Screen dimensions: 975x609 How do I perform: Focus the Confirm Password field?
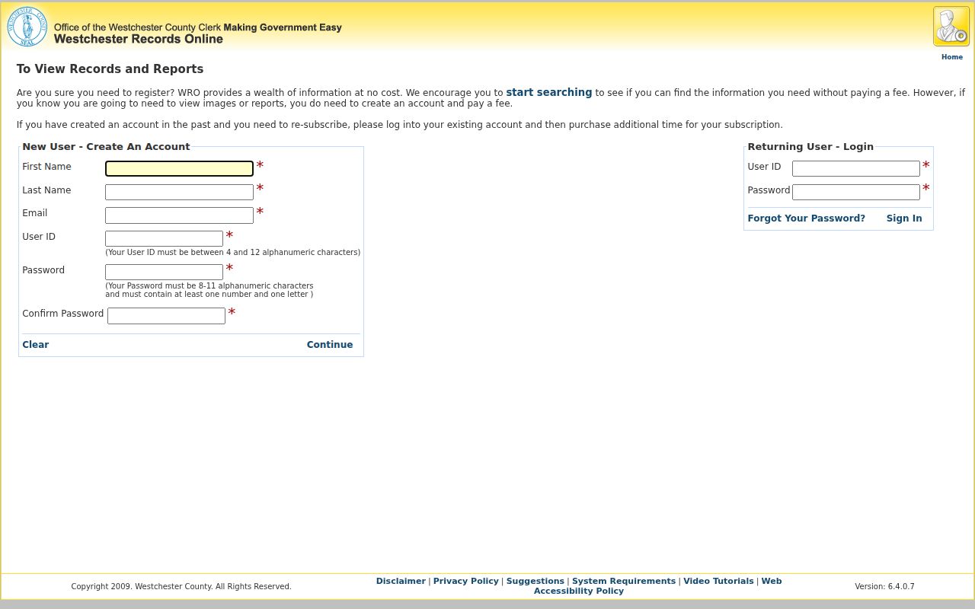[166, 315]
